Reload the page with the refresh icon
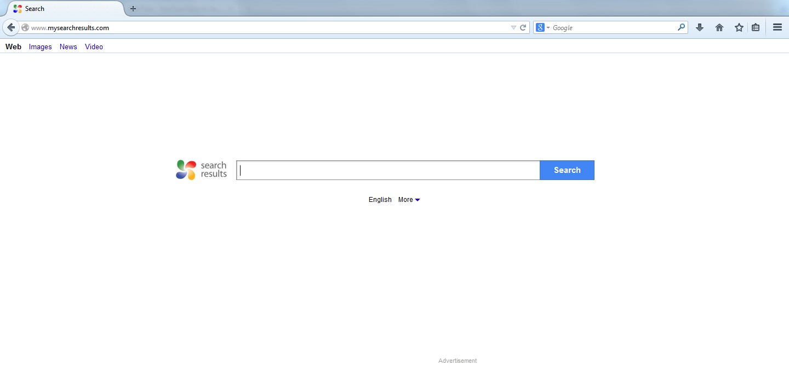Viewport: 789px width, 371px height. click(523, 27)
